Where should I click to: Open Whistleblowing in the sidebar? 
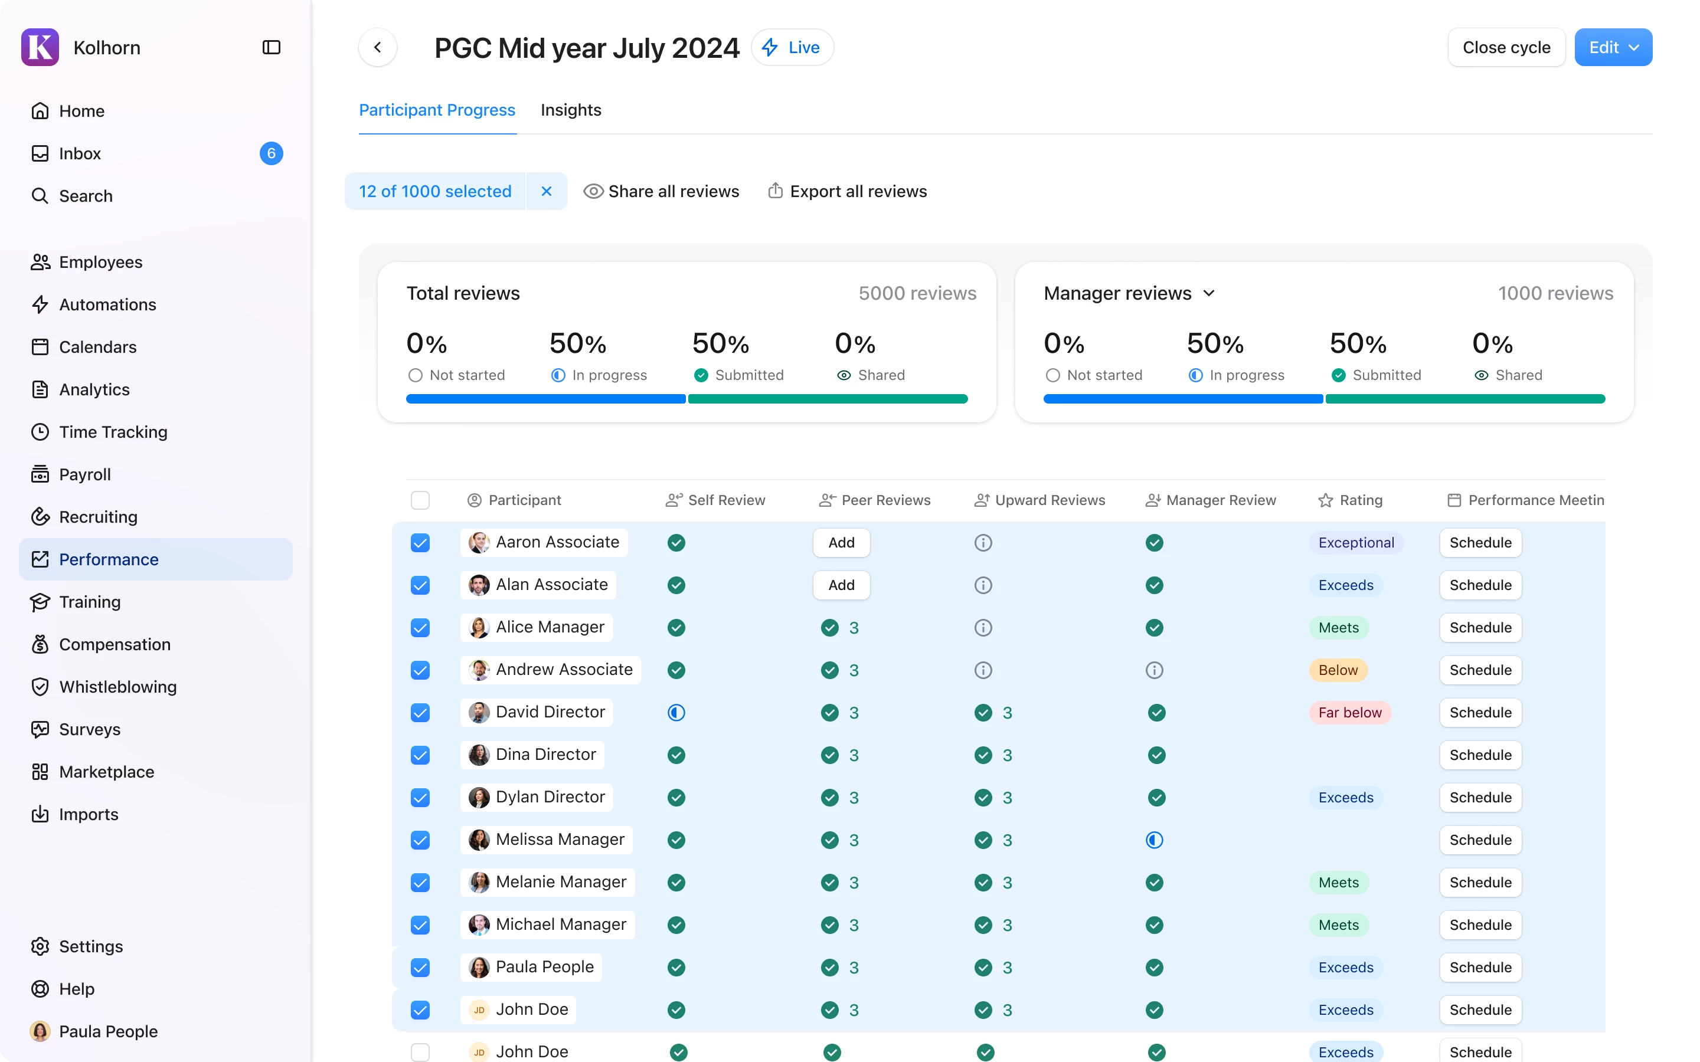point(117,686)
